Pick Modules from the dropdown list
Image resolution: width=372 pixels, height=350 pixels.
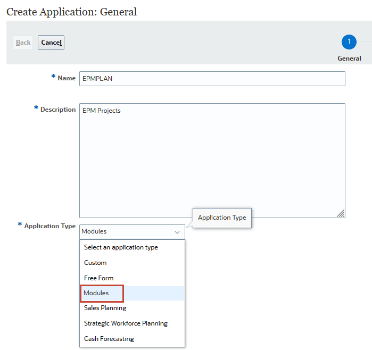tap(132, 293)
